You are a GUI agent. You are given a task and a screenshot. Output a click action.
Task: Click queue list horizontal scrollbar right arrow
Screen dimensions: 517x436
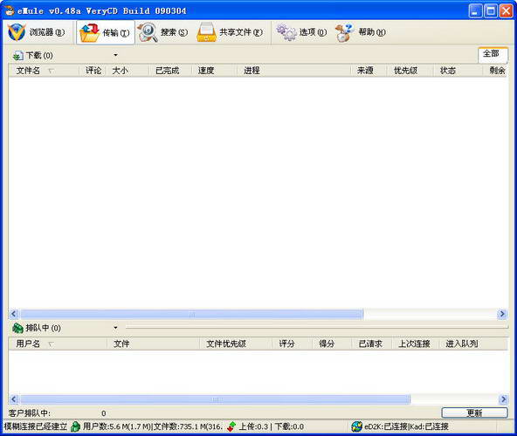point(503,399)
